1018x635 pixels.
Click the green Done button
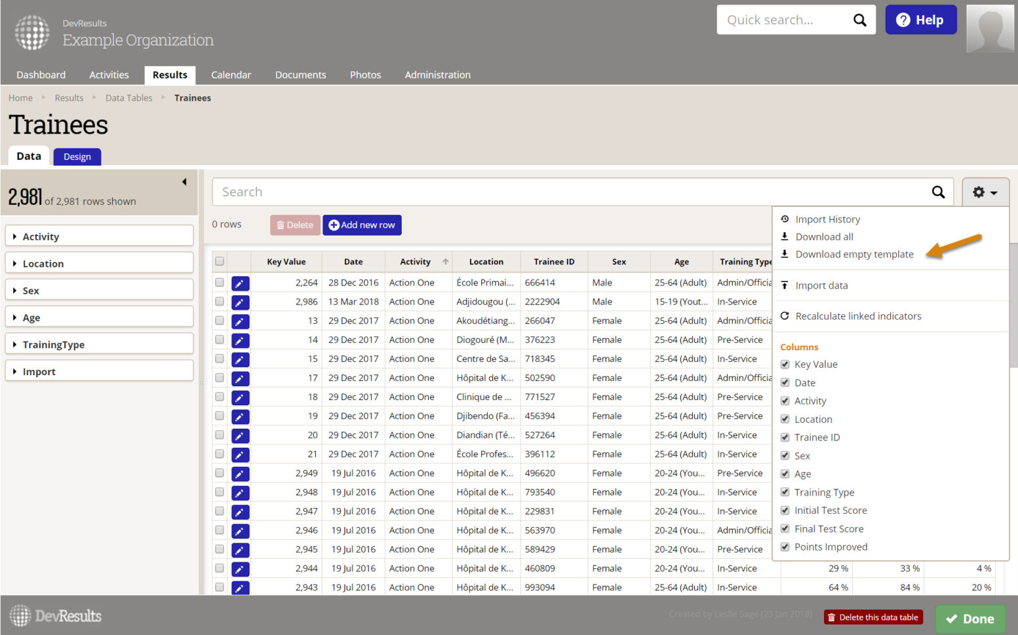970,619
